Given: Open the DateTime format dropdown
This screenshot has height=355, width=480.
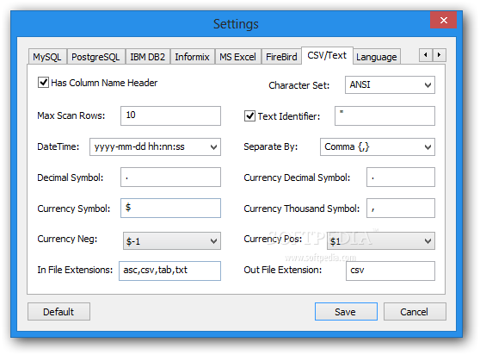Looking at the screenshot, I should (155, 146).
